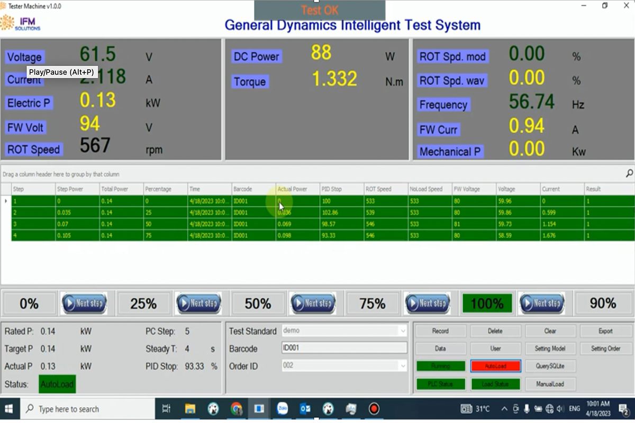
Task: Click the '539' ROT Speed cell
Action: pos(386,213)
